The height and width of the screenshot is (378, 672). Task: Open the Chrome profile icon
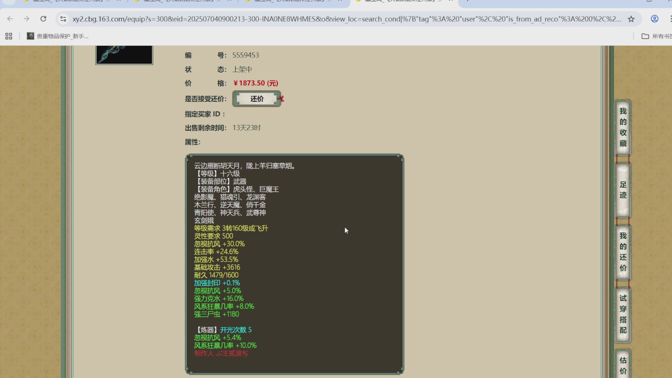(654, 19)
